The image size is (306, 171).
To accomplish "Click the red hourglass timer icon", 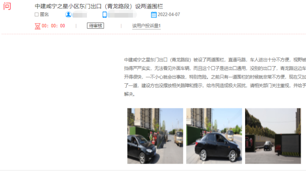I will click(x=38, y=26).
